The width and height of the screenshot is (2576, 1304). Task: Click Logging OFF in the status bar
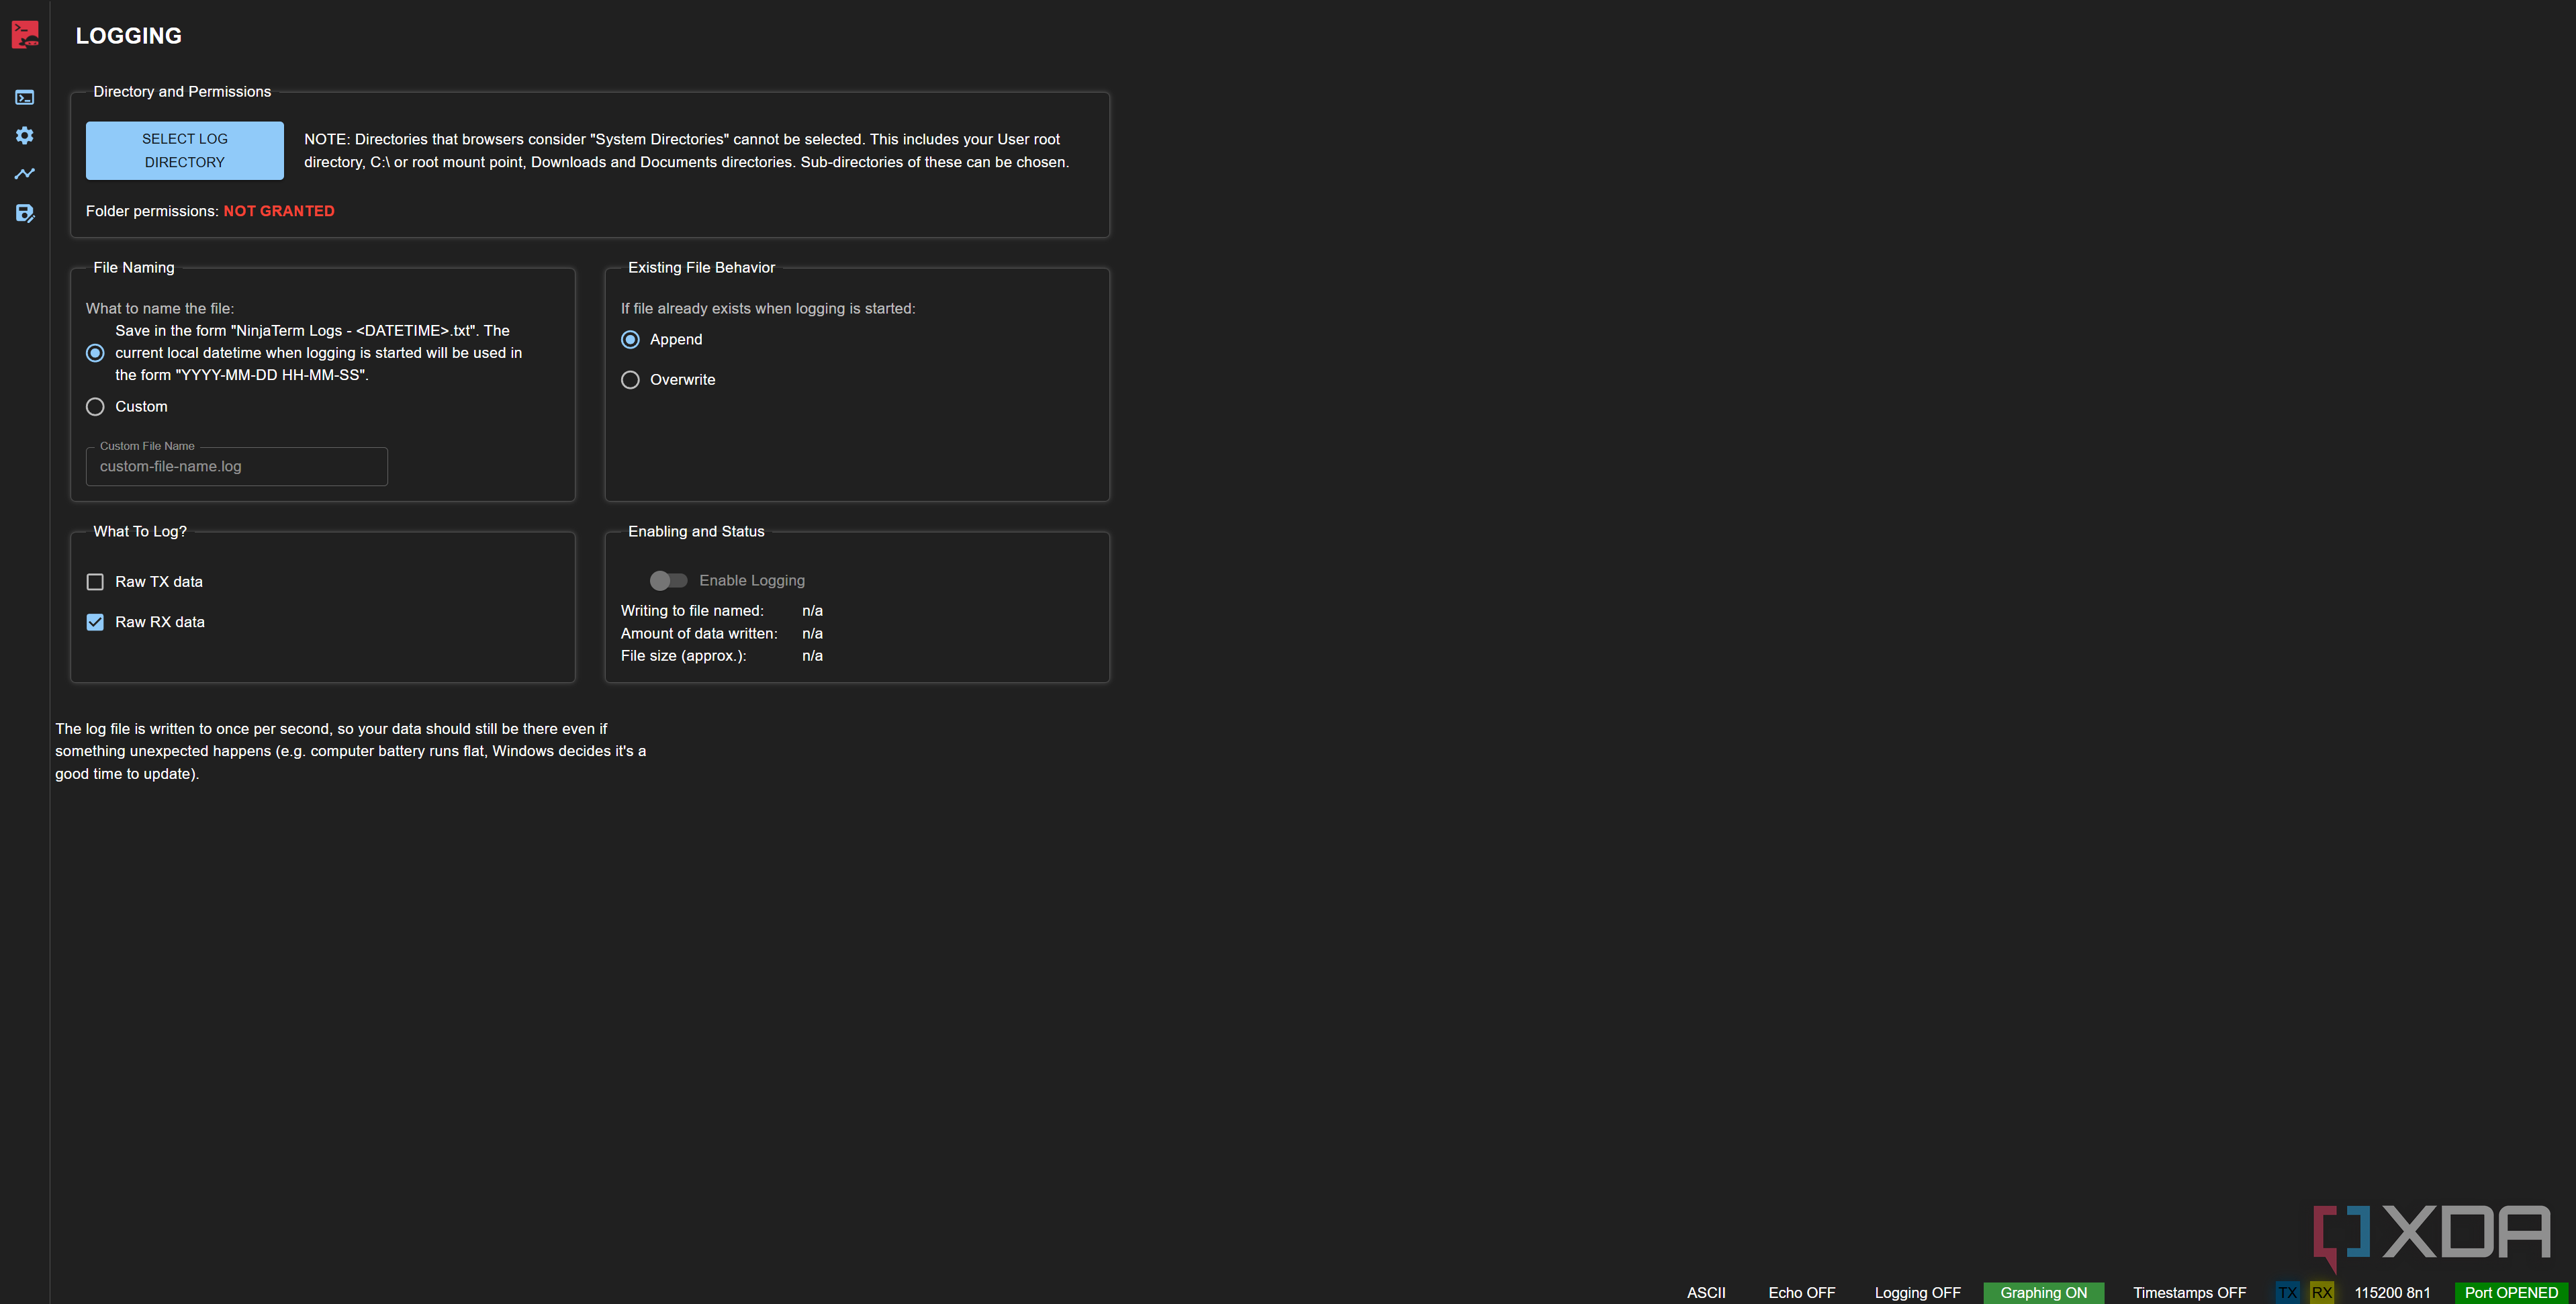[1917, 1292]
